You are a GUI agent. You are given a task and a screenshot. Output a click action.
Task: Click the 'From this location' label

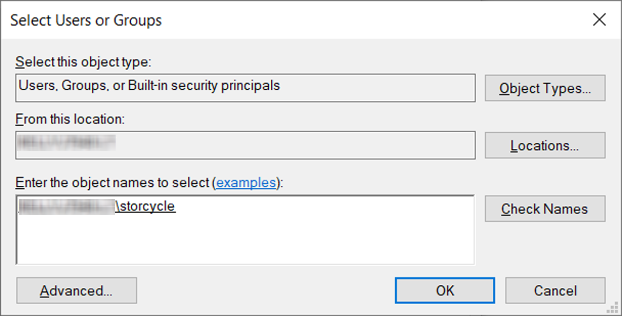tap(70, 119)
